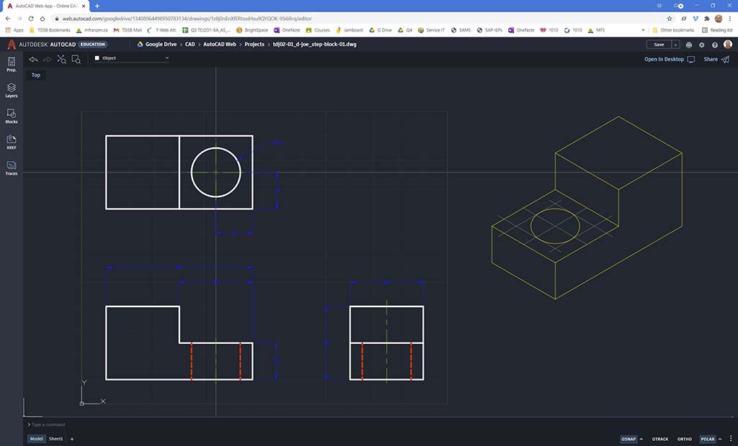Viewport: 738px width, 446px height.
Task: Click the Open in Desktop link
Action: point(664,59)
